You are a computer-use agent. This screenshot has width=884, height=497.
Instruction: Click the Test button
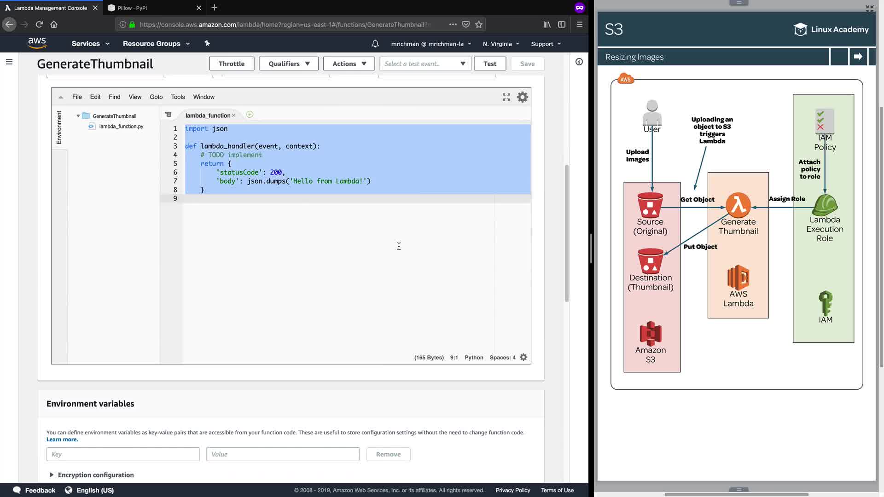pos(489,64)
